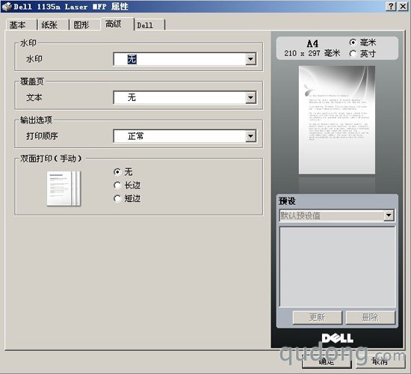Click the help question mark button

pos(391,6)
